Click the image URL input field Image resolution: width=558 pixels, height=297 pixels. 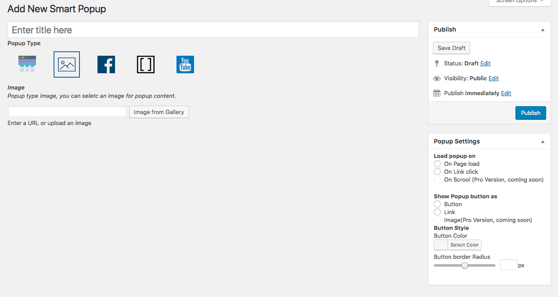67,111
